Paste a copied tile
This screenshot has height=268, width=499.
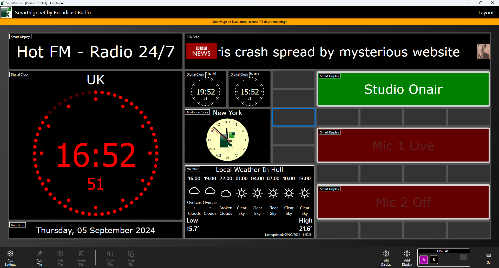pos(131,258)
